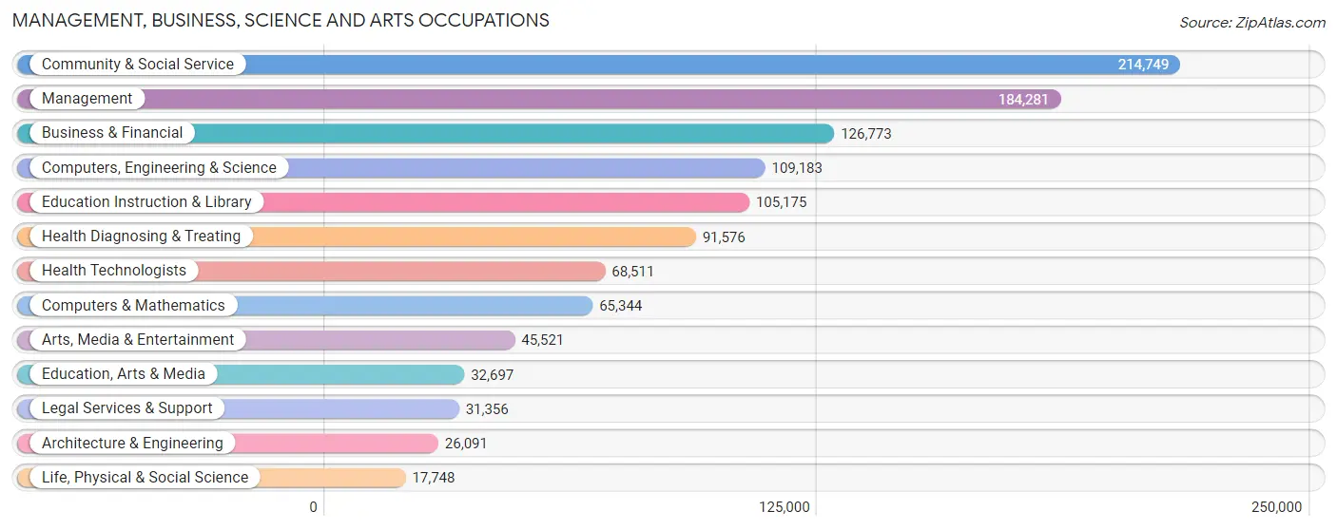Click the Health Technologists label
This screenshot has width=1337, height=530.
[x=114, y=271]
